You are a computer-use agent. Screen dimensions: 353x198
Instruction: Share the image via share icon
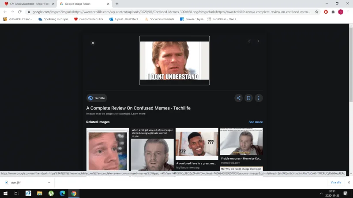coord(238,98)
